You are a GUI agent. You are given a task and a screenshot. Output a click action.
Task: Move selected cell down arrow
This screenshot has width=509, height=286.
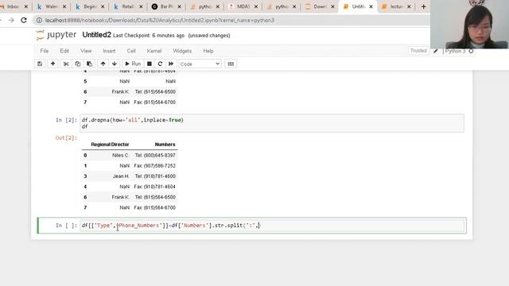point(115,64)
